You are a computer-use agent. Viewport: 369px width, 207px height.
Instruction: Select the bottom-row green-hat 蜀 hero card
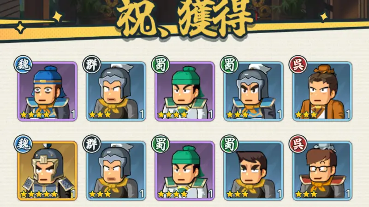pos(185,171)
